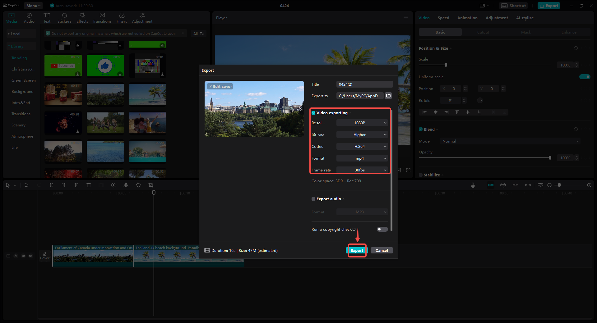Select the Crop tool in the timeline toolbar

pos(151,185)
